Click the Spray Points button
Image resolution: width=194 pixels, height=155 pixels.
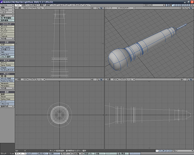click(7, 65)
